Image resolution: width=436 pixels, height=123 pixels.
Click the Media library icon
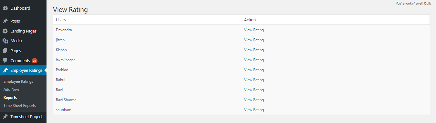tap(5, 41)
